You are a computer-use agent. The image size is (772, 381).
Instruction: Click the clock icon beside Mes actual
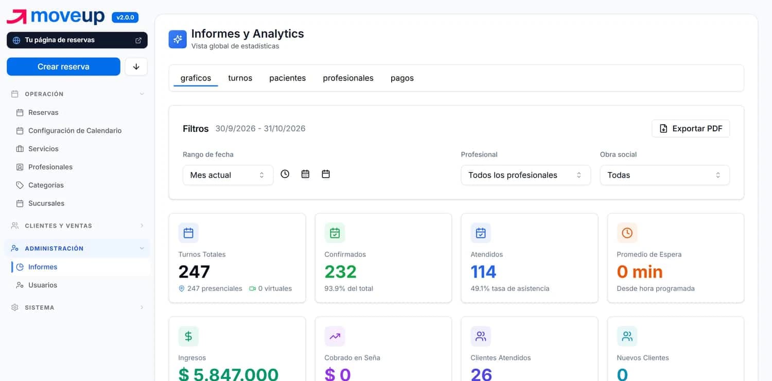[x=285, y=174]
